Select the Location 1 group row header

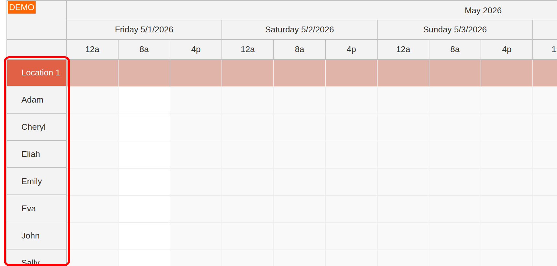[37, 73]
